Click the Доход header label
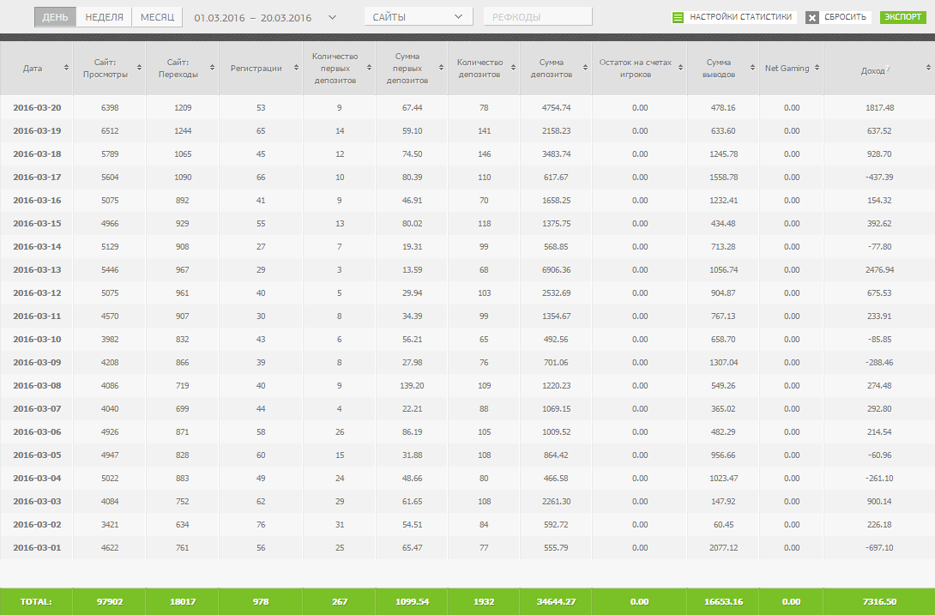Image resolution: width=935 pixels, height=615 pixels. click(x=873, y=70)
